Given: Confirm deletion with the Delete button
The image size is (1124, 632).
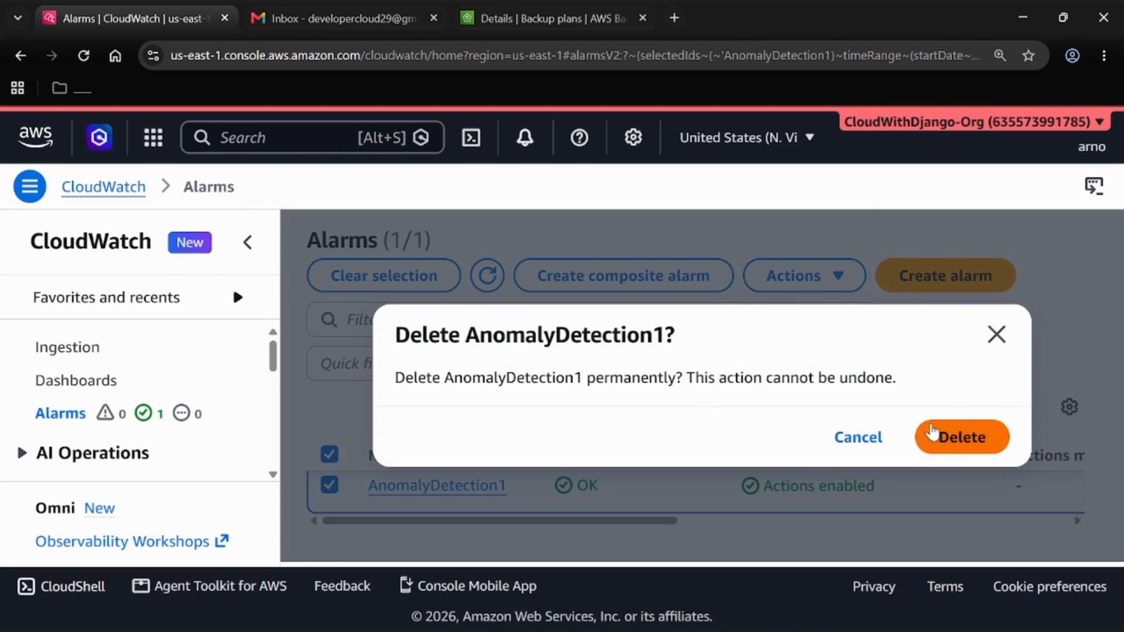Looking at the screenshot, I should click(962, 437).
